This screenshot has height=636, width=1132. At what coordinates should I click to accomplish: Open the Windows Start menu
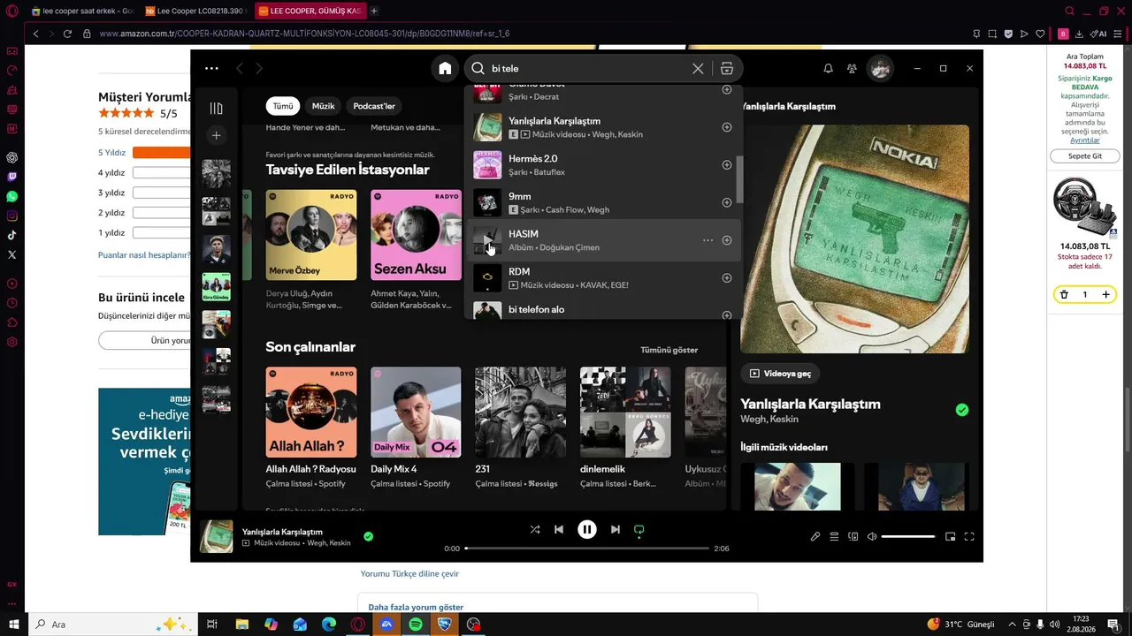[14, 625]
